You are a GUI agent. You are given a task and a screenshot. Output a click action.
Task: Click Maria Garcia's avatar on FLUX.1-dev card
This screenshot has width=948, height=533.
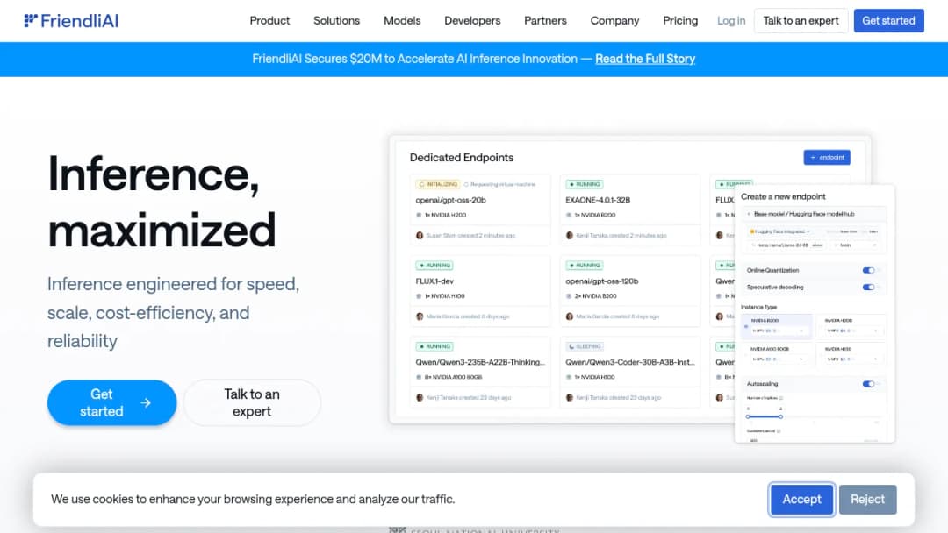[x=420, y=316]
